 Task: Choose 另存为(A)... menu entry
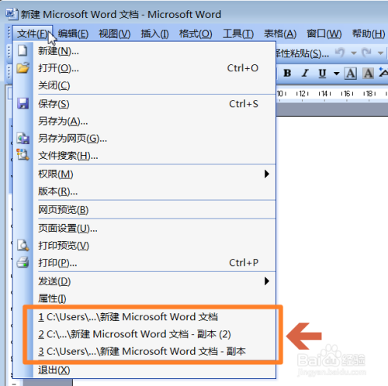pyautogui.click(x=144, y=121)
